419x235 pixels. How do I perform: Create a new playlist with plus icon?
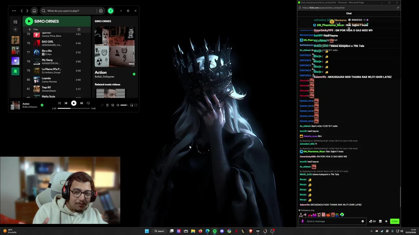(15, 29)
